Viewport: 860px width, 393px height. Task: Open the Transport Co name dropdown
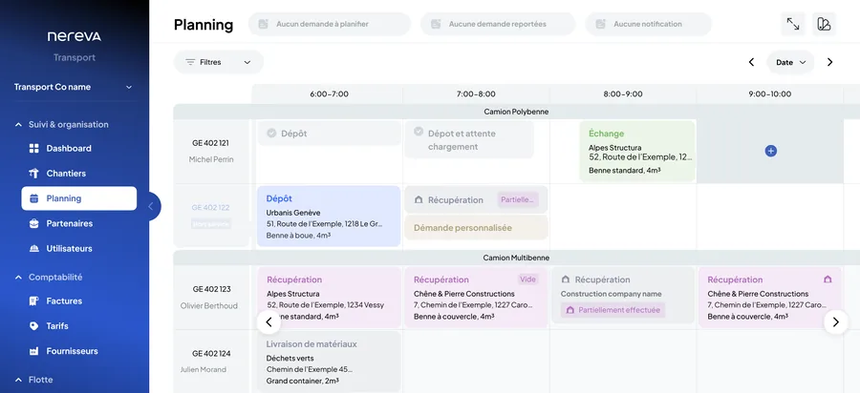(74, 87)
